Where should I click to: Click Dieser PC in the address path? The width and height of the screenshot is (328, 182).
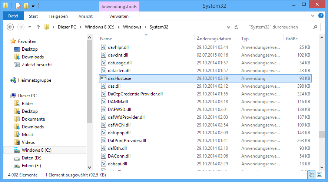pyautogui.click(x=67, y=27)
